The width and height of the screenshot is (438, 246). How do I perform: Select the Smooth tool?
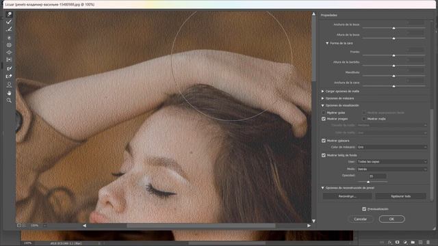pyautogui.click(x=9, y=29)
